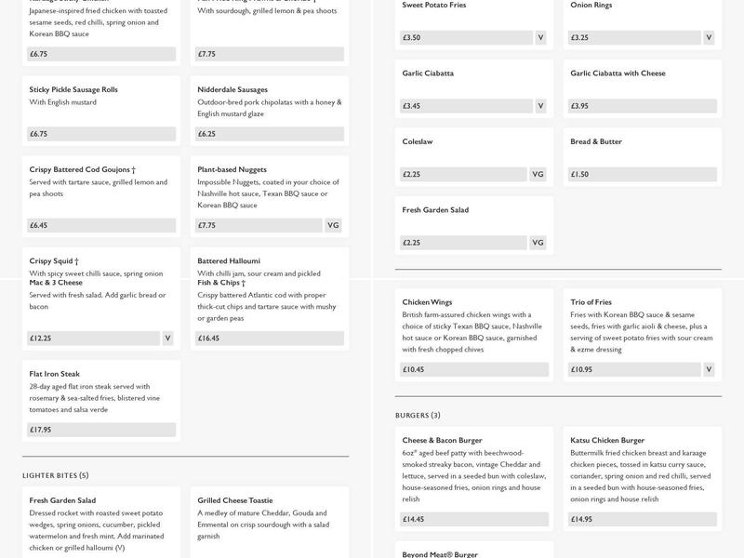744x558 pixels.
Task: Click the V badge on Garlic Ciabatta £3.45
Action: [x=540, y=106]
